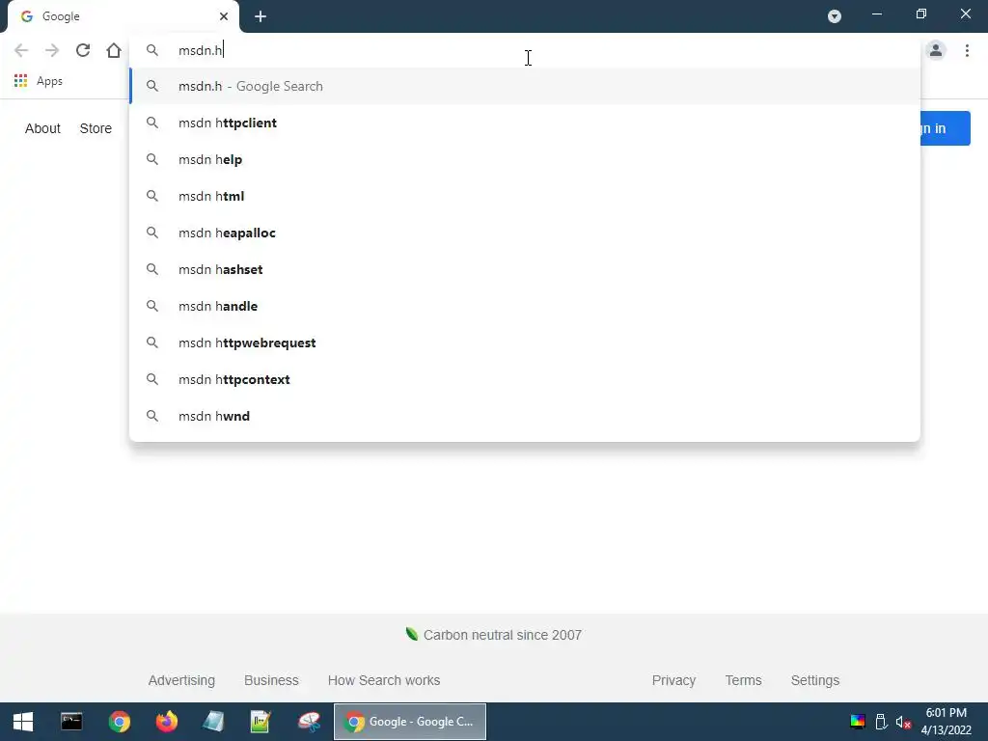Open 'Carbon neutral since 2007' link
The width and height of the screenshot is (988, 741).
tap(494, 635)
